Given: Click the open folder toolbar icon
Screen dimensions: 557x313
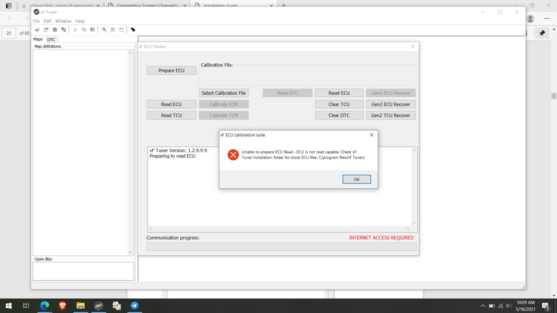Looking at the screenshot, I should pos(37,30).
